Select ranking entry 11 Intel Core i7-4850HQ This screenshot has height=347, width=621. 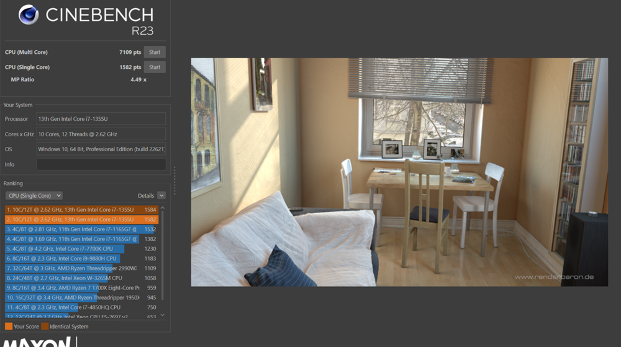coord(81,307)
